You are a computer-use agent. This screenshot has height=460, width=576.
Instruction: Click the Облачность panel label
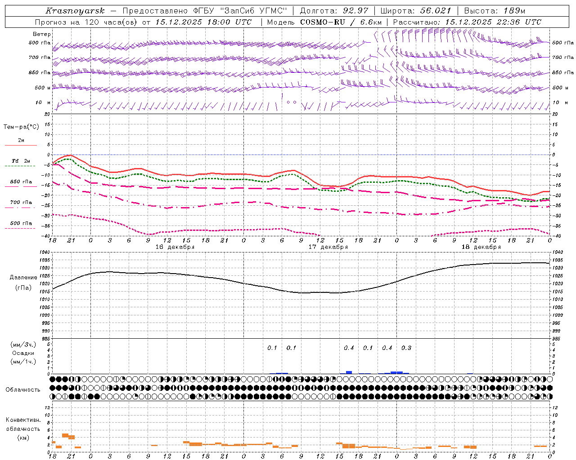[23, 389]
